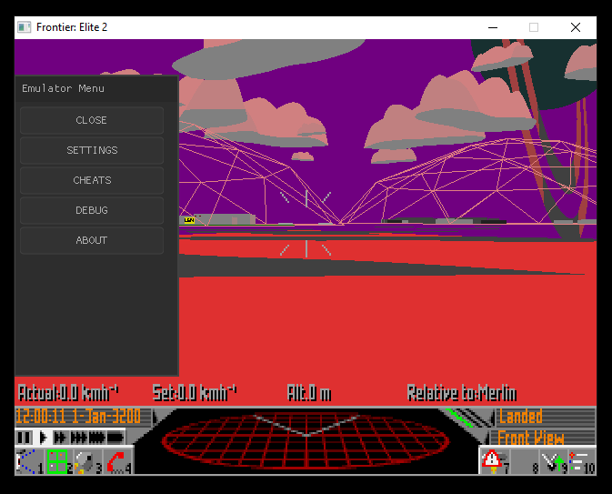Set time to maximum acceleration speed
The image size is (612, 494).
[115, 438]
